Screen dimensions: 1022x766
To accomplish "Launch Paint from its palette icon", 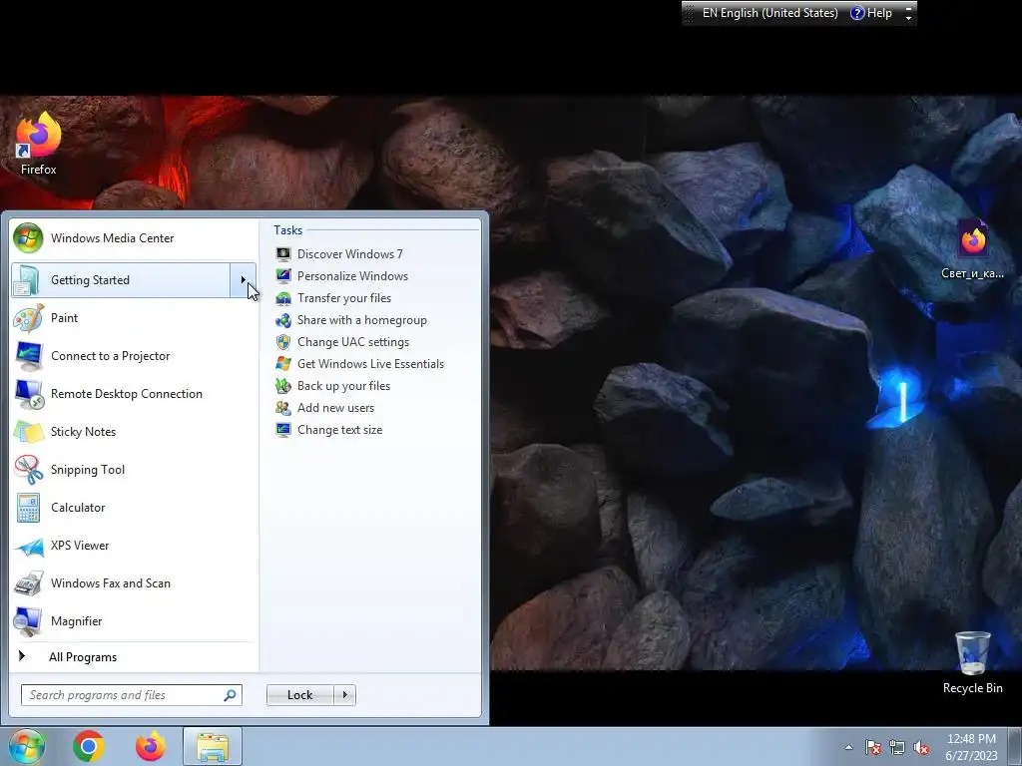I will tap(28, 318).
